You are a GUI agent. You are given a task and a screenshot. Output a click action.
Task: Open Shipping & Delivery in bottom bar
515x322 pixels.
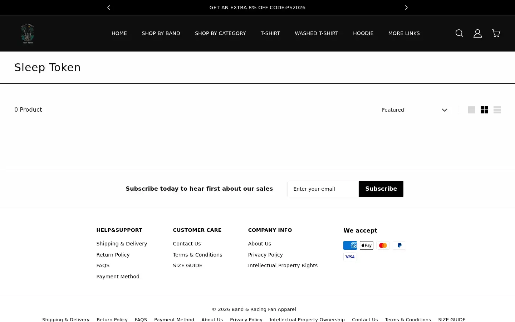coord(66,319)
